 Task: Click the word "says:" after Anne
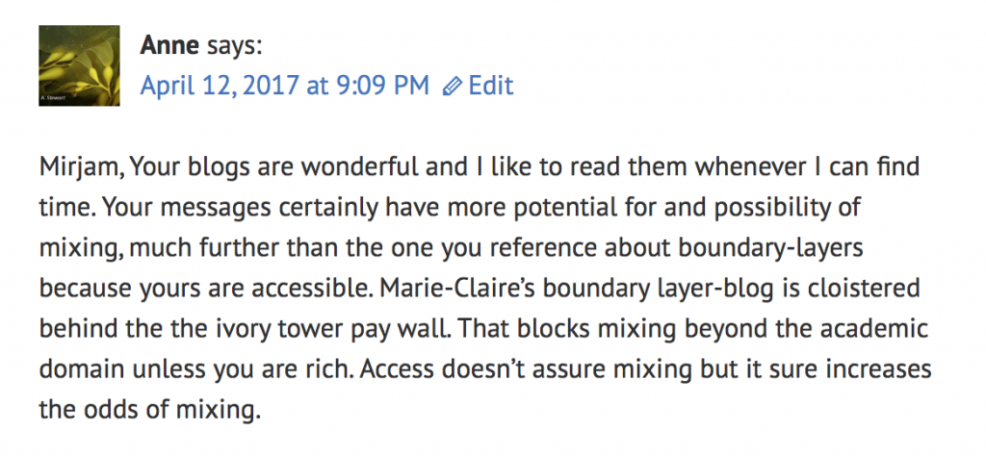click(234, 46)
